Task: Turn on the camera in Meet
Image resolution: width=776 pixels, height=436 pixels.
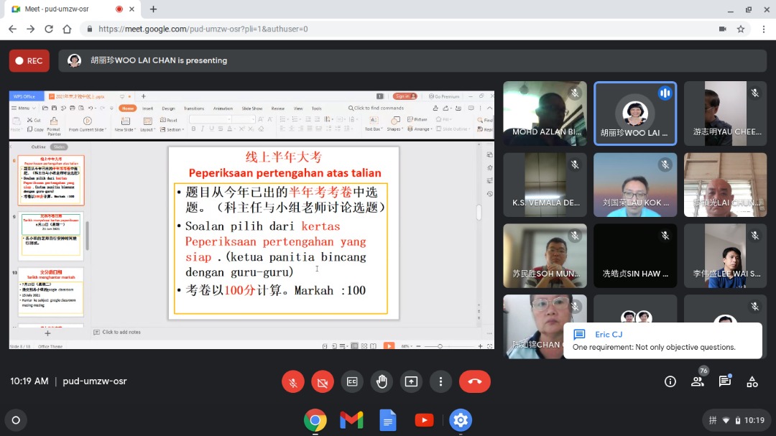Action: (x=322, y=381)
